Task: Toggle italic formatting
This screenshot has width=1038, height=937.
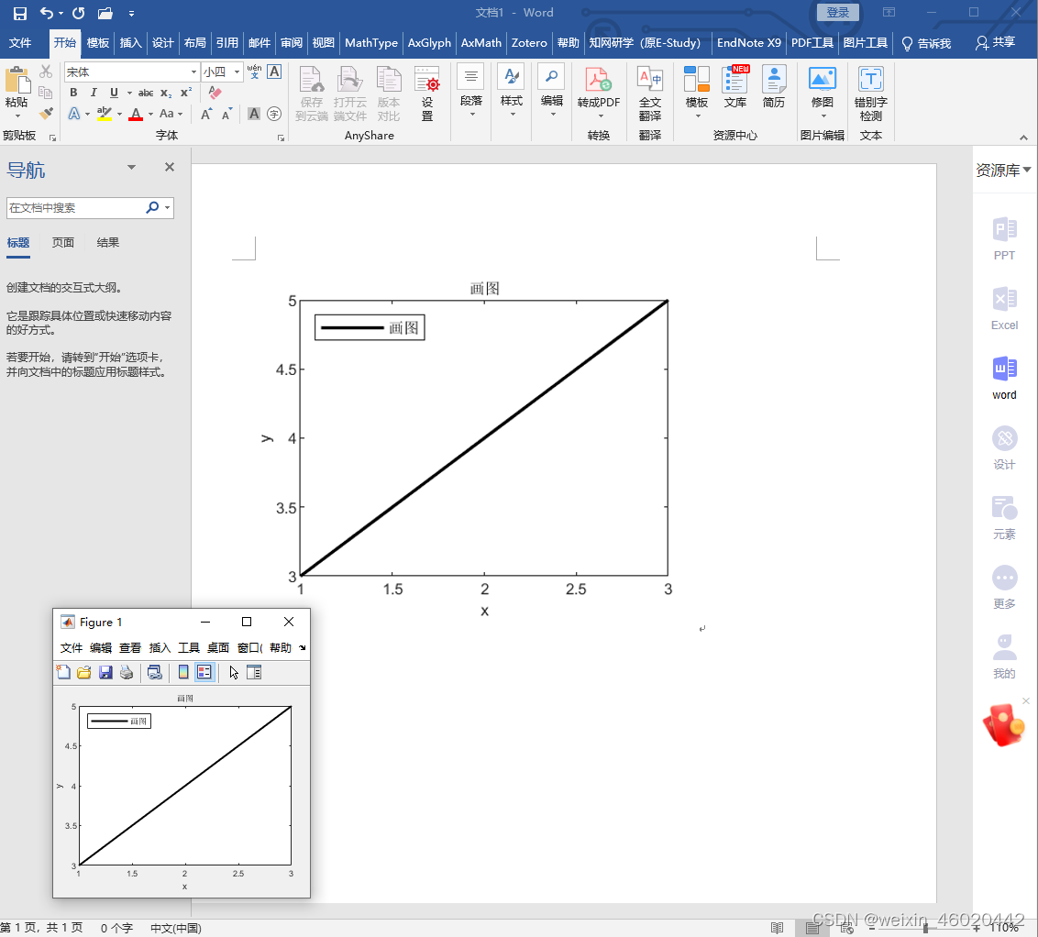Action: click(x=94, y=93)
